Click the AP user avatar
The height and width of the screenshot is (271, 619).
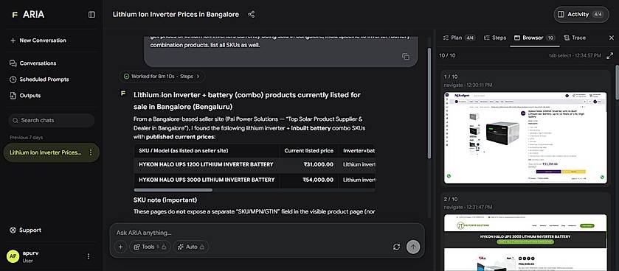(13, 256)
